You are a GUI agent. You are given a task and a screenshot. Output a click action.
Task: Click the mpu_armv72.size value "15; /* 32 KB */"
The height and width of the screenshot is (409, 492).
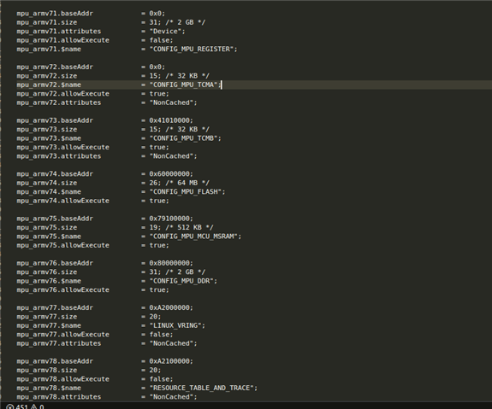tap(180, 76)
